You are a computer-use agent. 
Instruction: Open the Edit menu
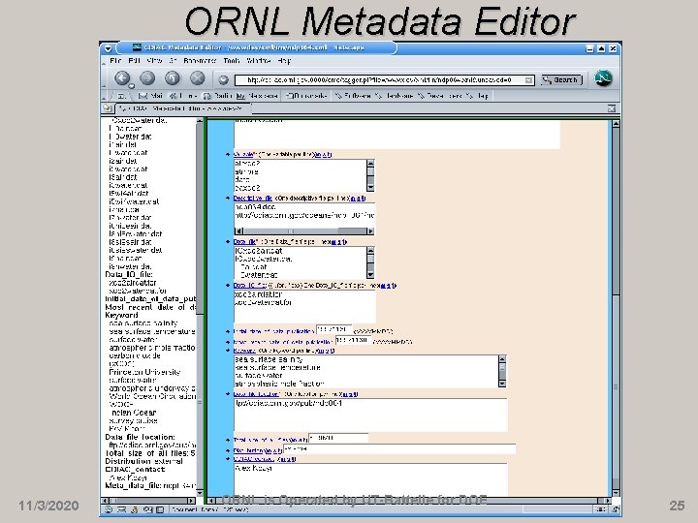[134, 60]
